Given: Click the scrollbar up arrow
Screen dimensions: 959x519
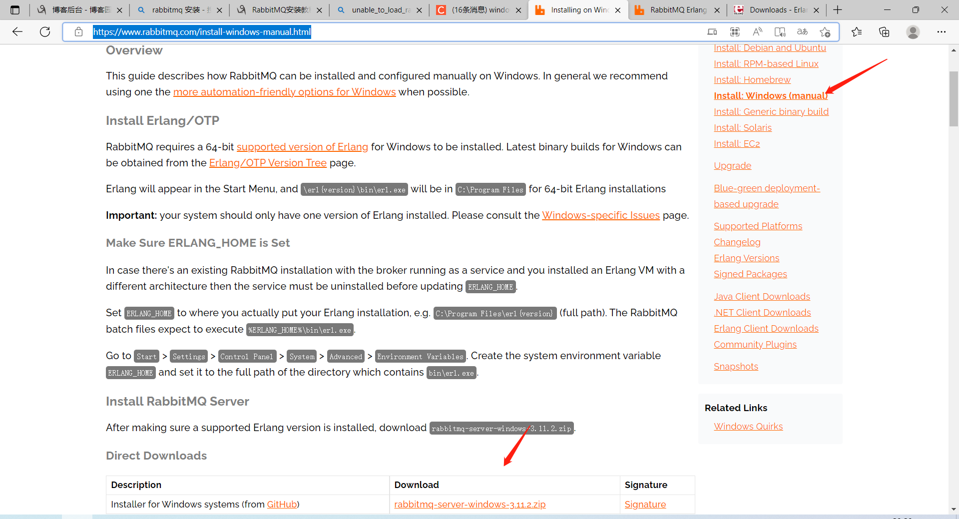Looking at the screenshot, I should (954, 50).
